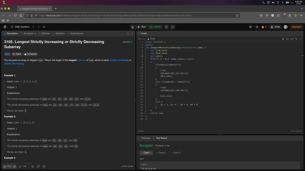Screen dimensions: 305x171
Task: Open the comments with 128 count
Action: point(22,166)
